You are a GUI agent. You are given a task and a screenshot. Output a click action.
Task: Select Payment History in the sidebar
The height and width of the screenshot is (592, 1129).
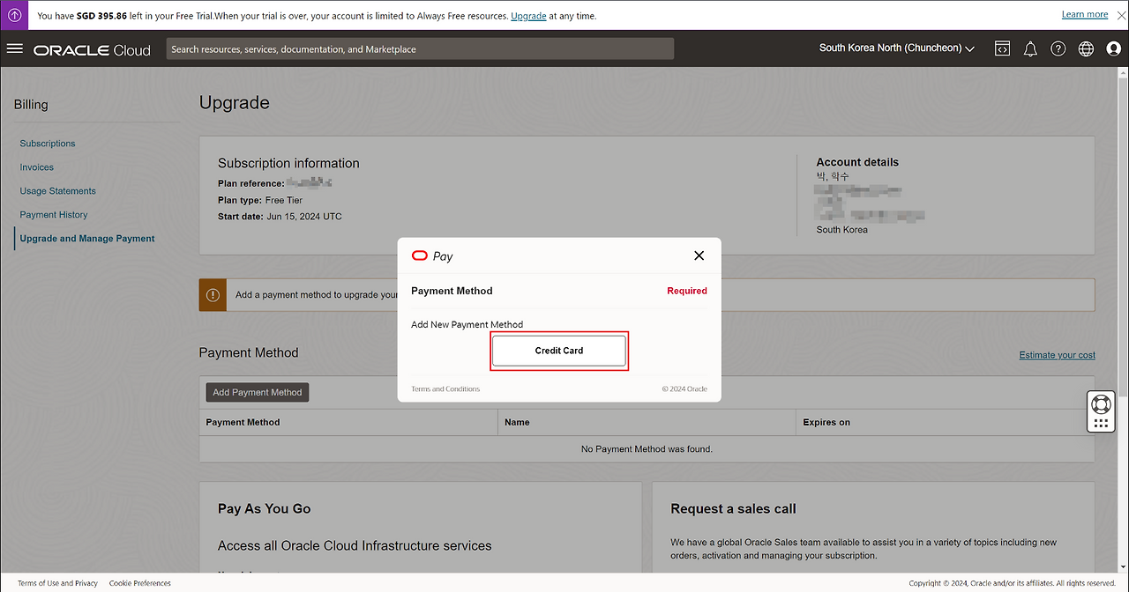click(x=54, y=215)
